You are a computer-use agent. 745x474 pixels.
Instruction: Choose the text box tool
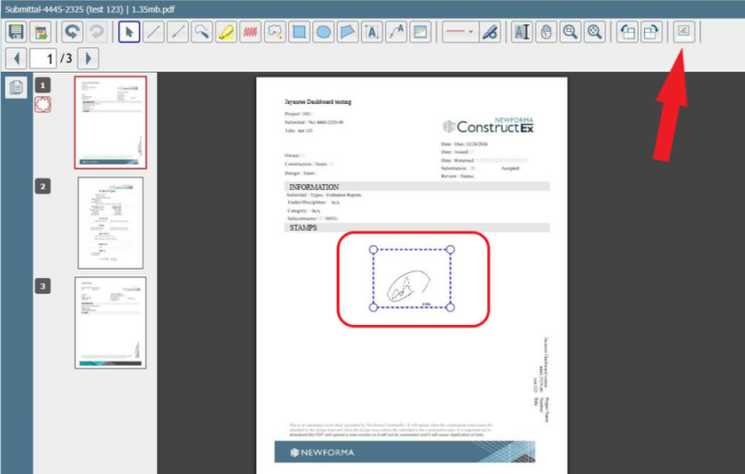pyautogui.click(x=372, y=32)
